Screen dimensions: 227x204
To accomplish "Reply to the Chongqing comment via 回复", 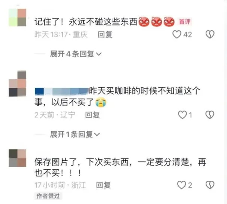I will coord(105,35).
